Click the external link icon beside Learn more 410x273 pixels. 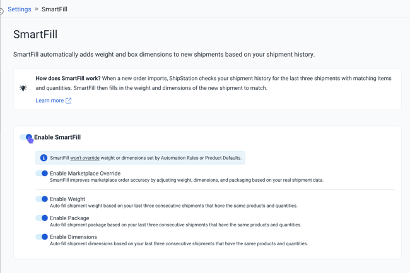pos(69,101)
